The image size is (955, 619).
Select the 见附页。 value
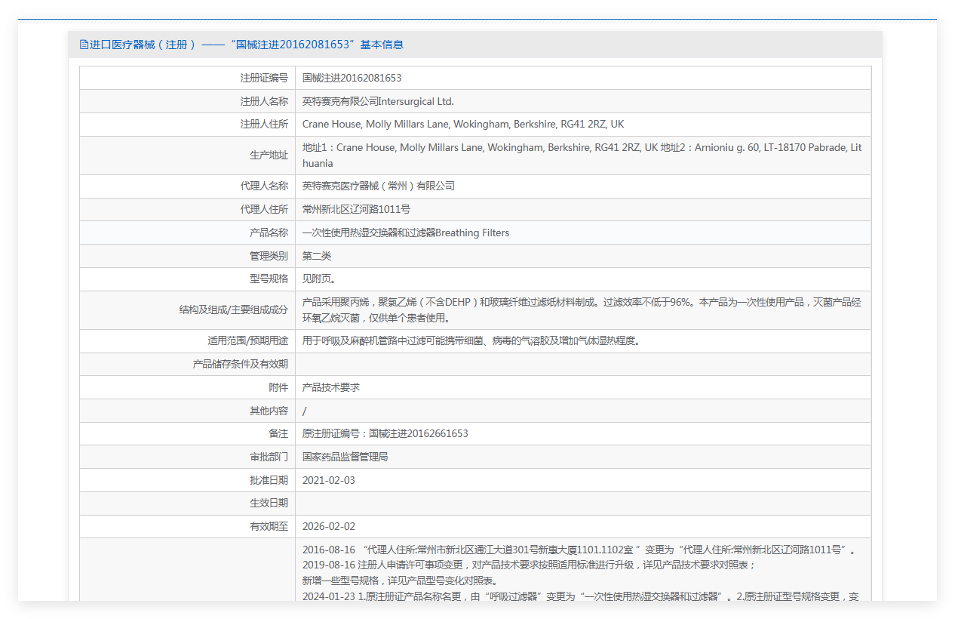click(x=320, y=279)
